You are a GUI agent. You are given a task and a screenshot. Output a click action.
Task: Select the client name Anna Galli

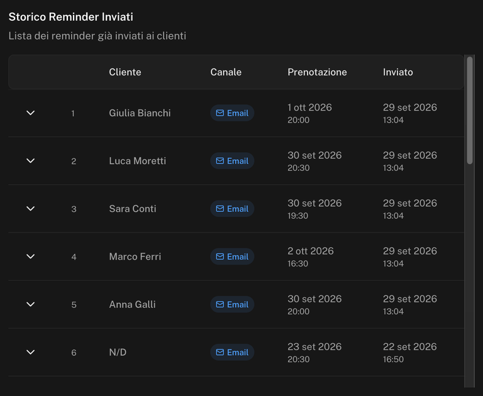132,304
